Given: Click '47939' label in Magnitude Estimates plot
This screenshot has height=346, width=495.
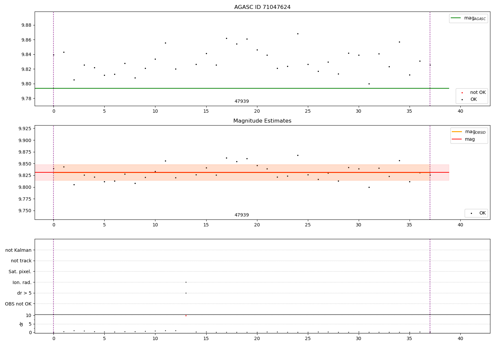Looking at the screenshot, I should point(242,215).
